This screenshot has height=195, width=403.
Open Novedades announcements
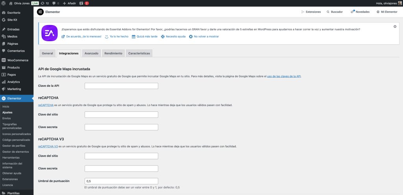360,12
